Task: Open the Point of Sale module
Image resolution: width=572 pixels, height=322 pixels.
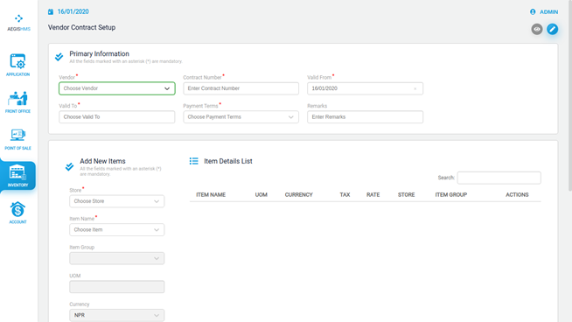Action: tap(17, 139)
